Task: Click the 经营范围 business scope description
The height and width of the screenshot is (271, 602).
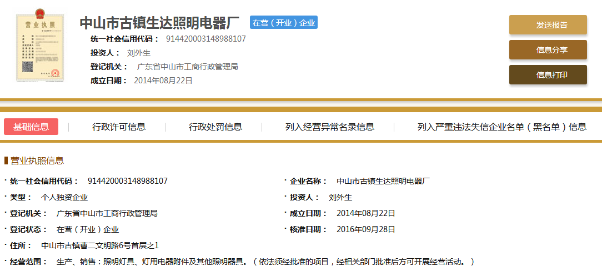Action: (x=265, y=261)
